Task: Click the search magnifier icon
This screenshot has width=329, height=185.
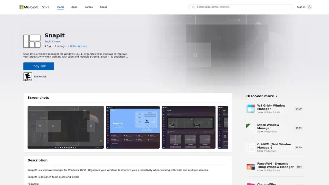Action: coord(194,7)
